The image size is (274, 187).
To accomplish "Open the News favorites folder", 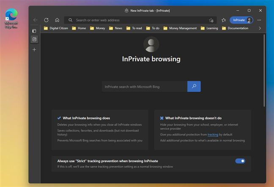I will (x=116, y=28).
